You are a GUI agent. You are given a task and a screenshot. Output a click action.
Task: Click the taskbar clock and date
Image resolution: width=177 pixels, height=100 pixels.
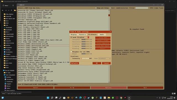coord(170,98)
